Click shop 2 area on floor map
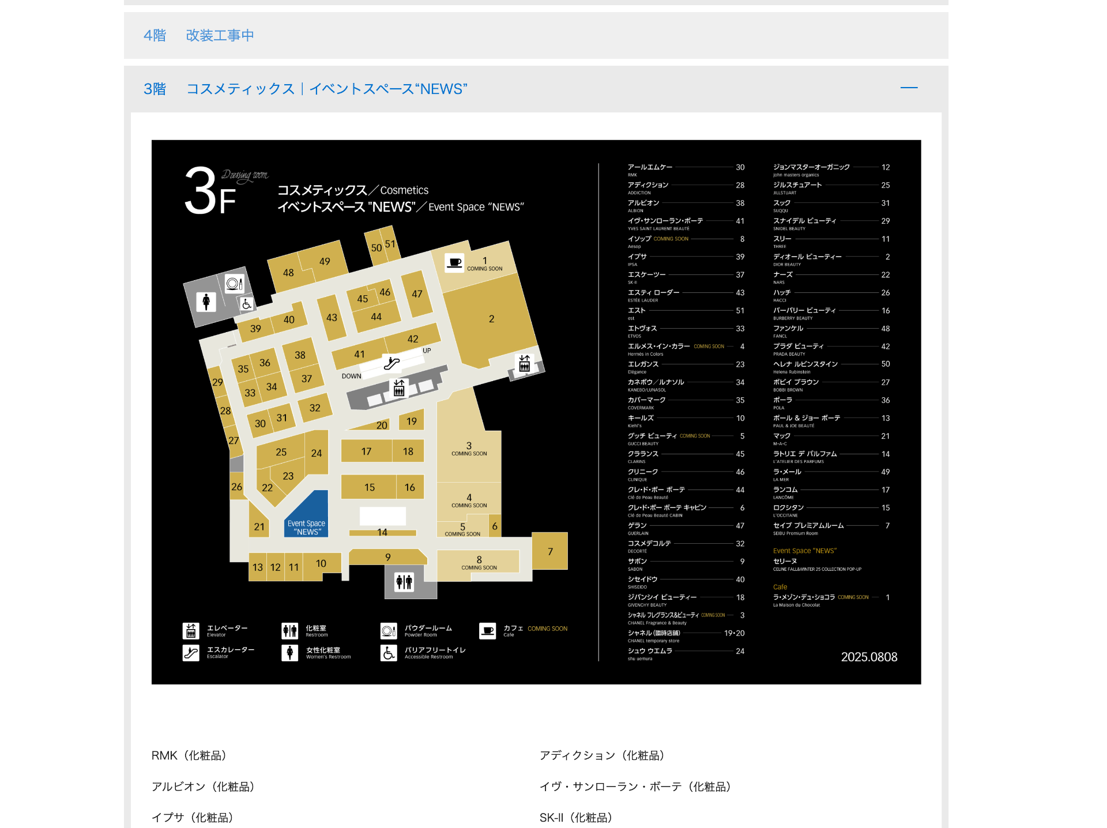Image resolution: width=1107 pixels, height=828 pixels. (x=491, y=319)
